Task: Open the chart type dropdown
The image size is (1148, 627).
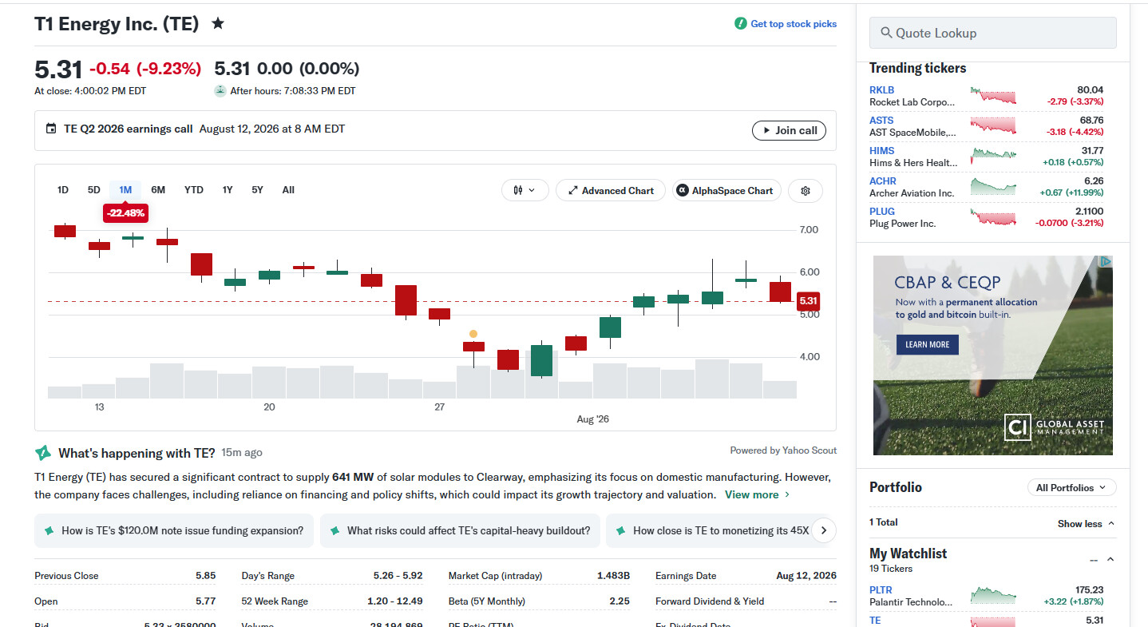Action: point(525,191)
